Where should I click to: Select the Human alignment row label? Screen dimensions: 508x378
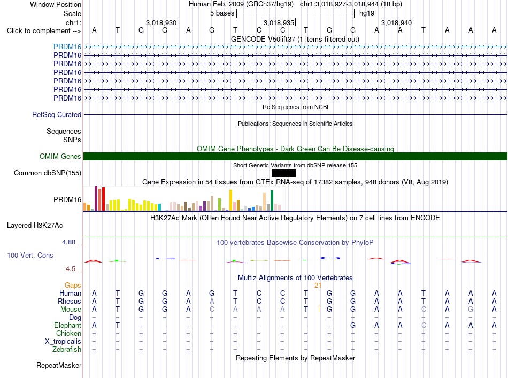coord(70,293)
